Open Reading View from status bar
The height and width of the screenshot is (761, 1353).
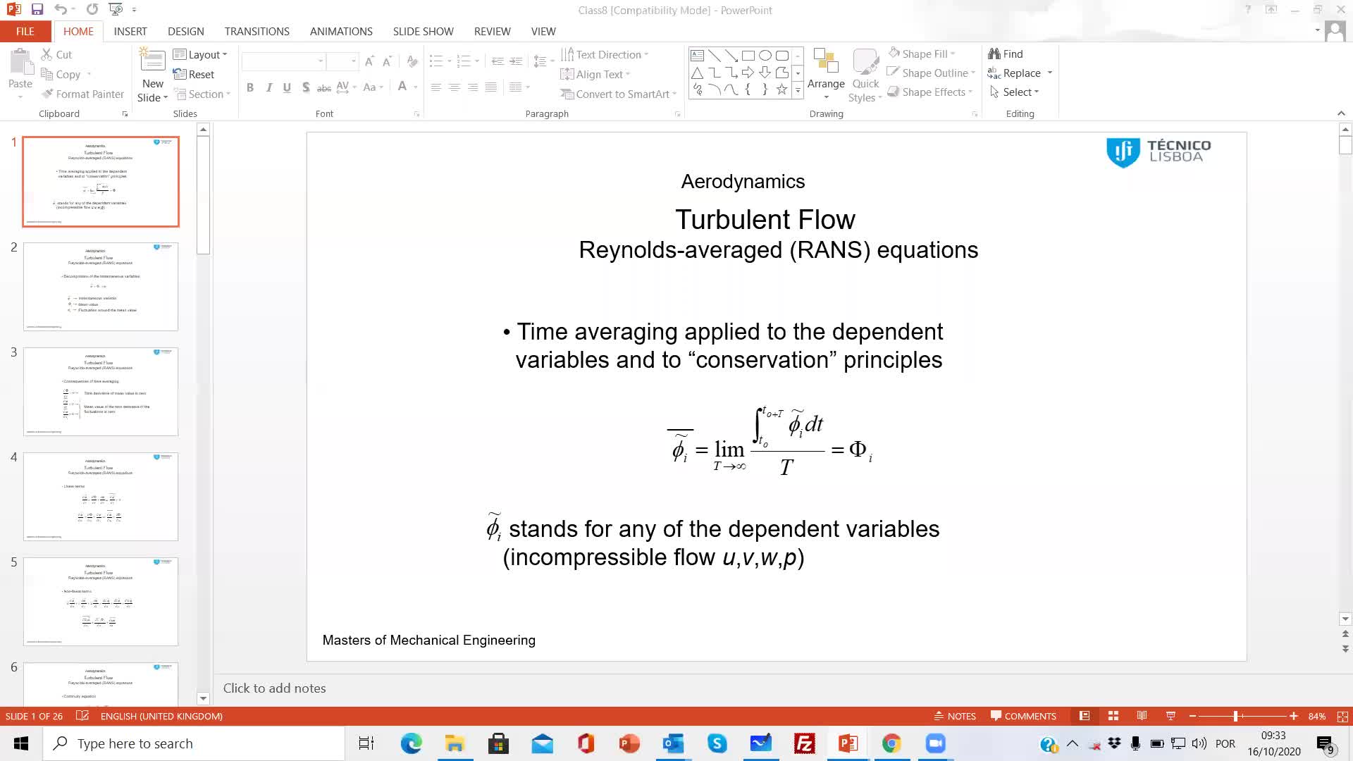1142,716
